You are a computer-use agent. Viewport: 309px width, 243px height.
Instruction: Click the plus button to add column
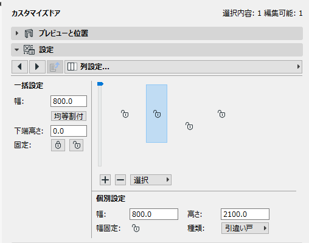click(x=105, y=180)
